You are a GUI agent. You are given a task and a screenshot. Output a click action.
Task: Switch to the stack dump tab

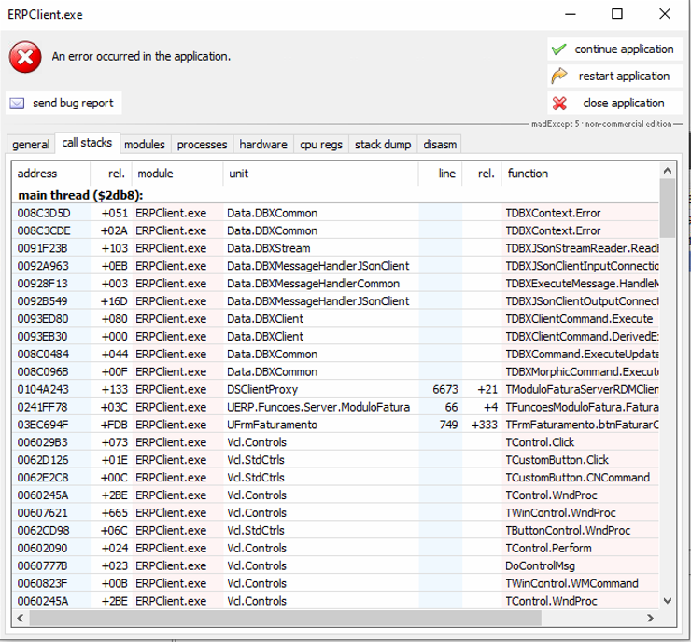click(383, 145)
